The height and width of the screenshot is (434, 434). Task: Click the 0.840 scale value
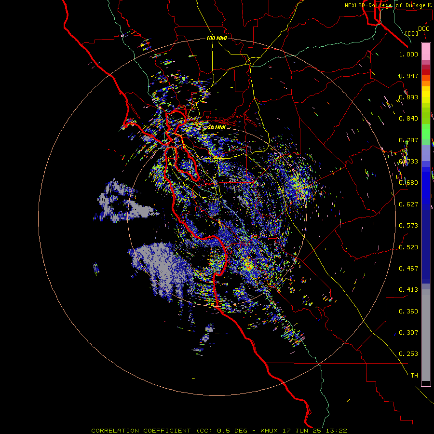pos(408,119)
